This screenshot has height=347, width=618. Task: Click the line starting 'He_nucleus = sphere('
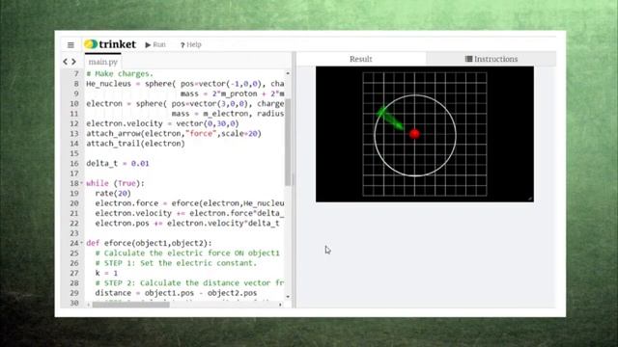(185, 84)
